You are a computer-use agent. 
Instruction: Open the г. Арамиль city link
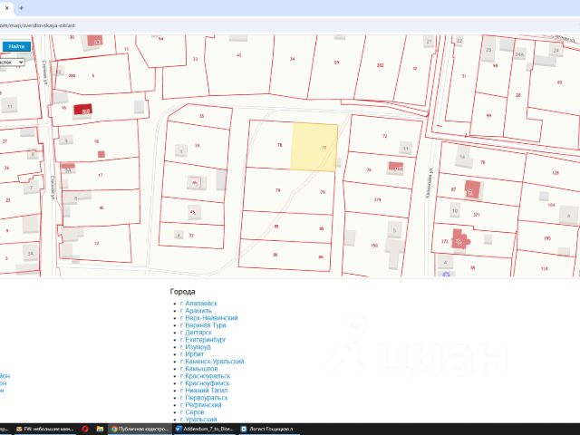click(x=196, y=311)
